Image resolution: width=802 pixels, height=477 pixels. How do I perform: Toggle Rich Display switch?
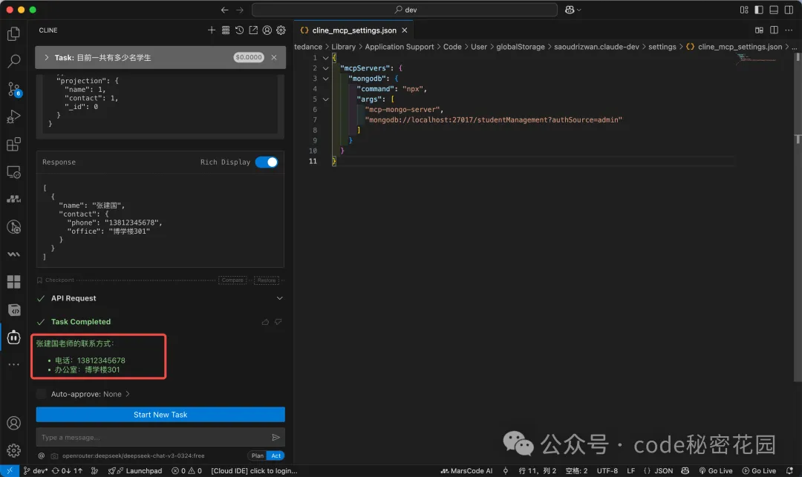[x=267, y=162]
